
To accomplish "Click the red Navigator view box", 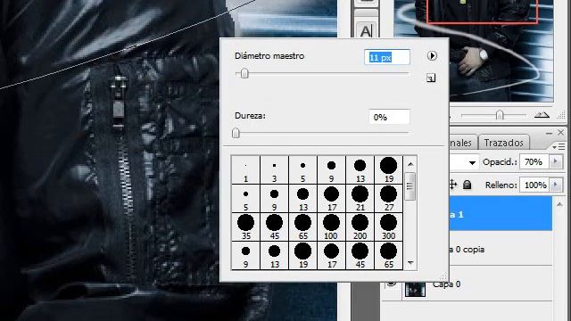I will [x=483, y=12].
